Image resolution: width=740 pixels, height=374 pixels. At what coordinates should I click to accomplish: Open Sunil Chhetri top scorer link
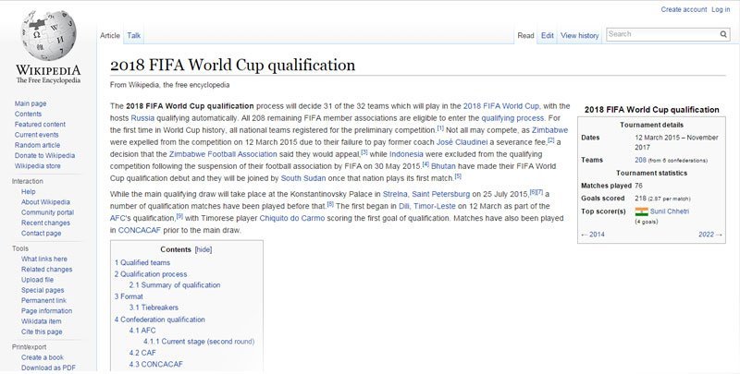[669, 211]
